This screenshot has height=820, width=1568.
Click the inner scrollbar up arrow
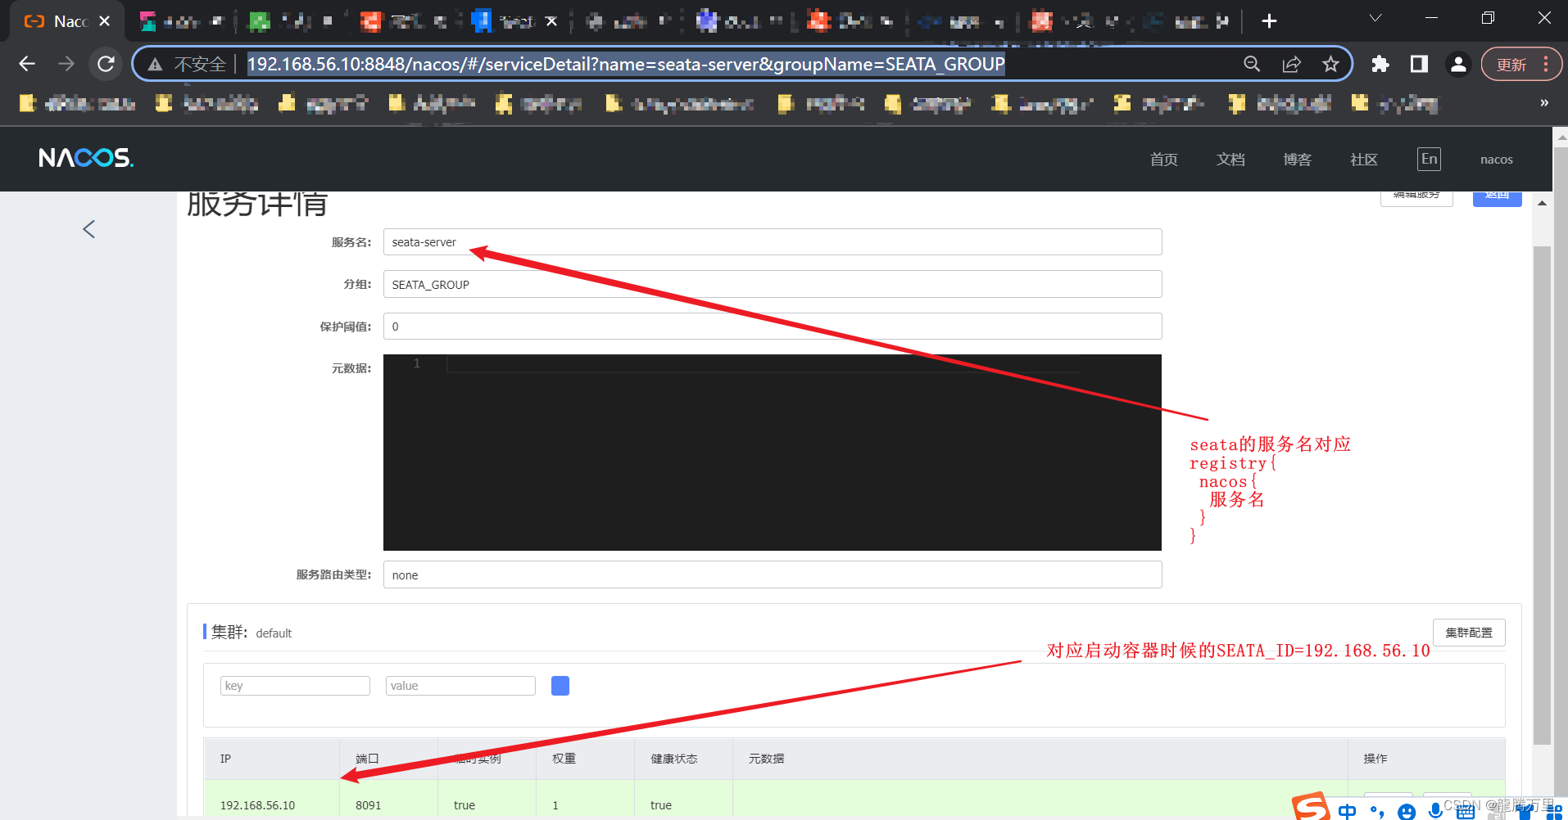(1543, 203)
